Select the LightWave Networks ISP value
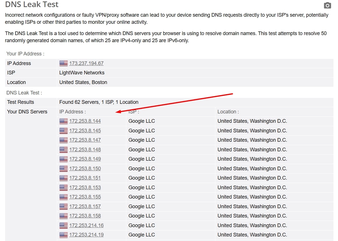 82,73
